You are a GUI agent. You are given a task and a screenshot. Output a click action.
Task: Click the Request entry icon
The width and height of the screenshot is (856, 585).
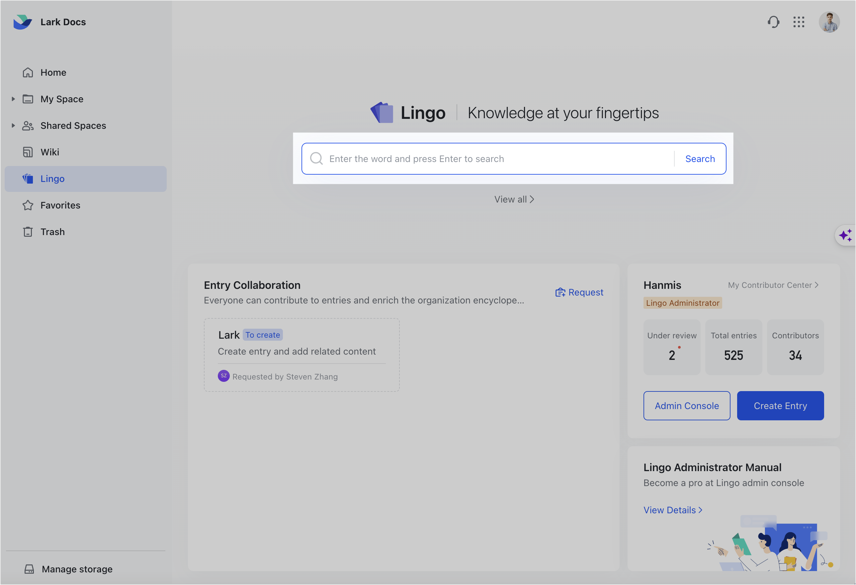560,292
